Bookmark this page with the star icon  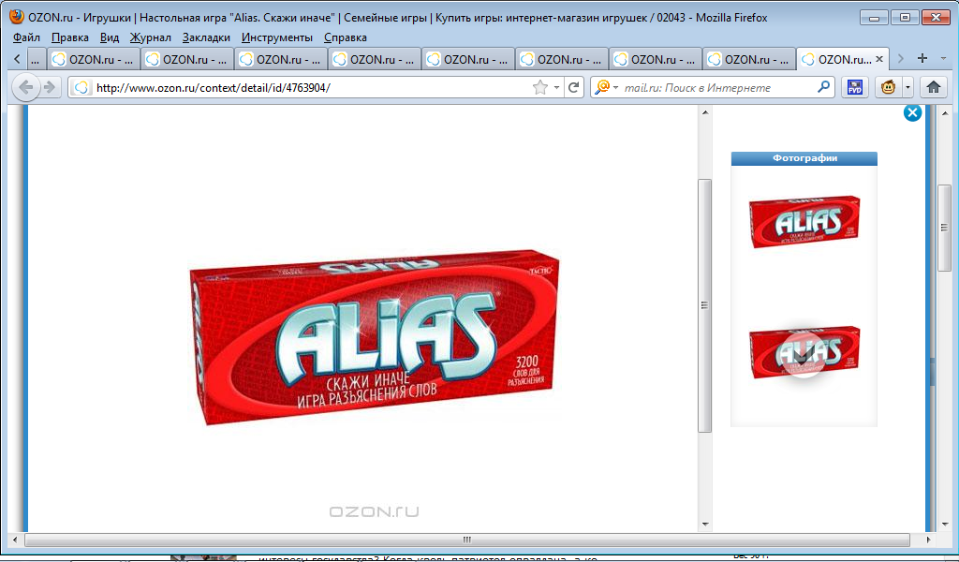(x=540, y=87)
